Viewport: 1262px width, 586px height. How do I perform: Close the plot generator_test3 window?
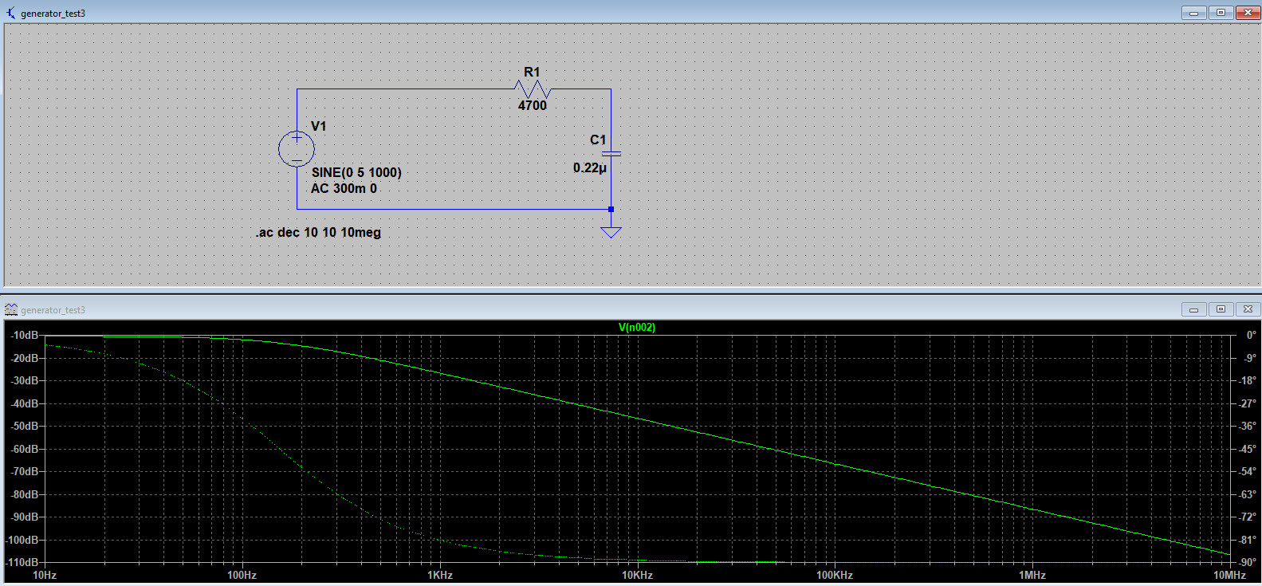coord(1248,309)
